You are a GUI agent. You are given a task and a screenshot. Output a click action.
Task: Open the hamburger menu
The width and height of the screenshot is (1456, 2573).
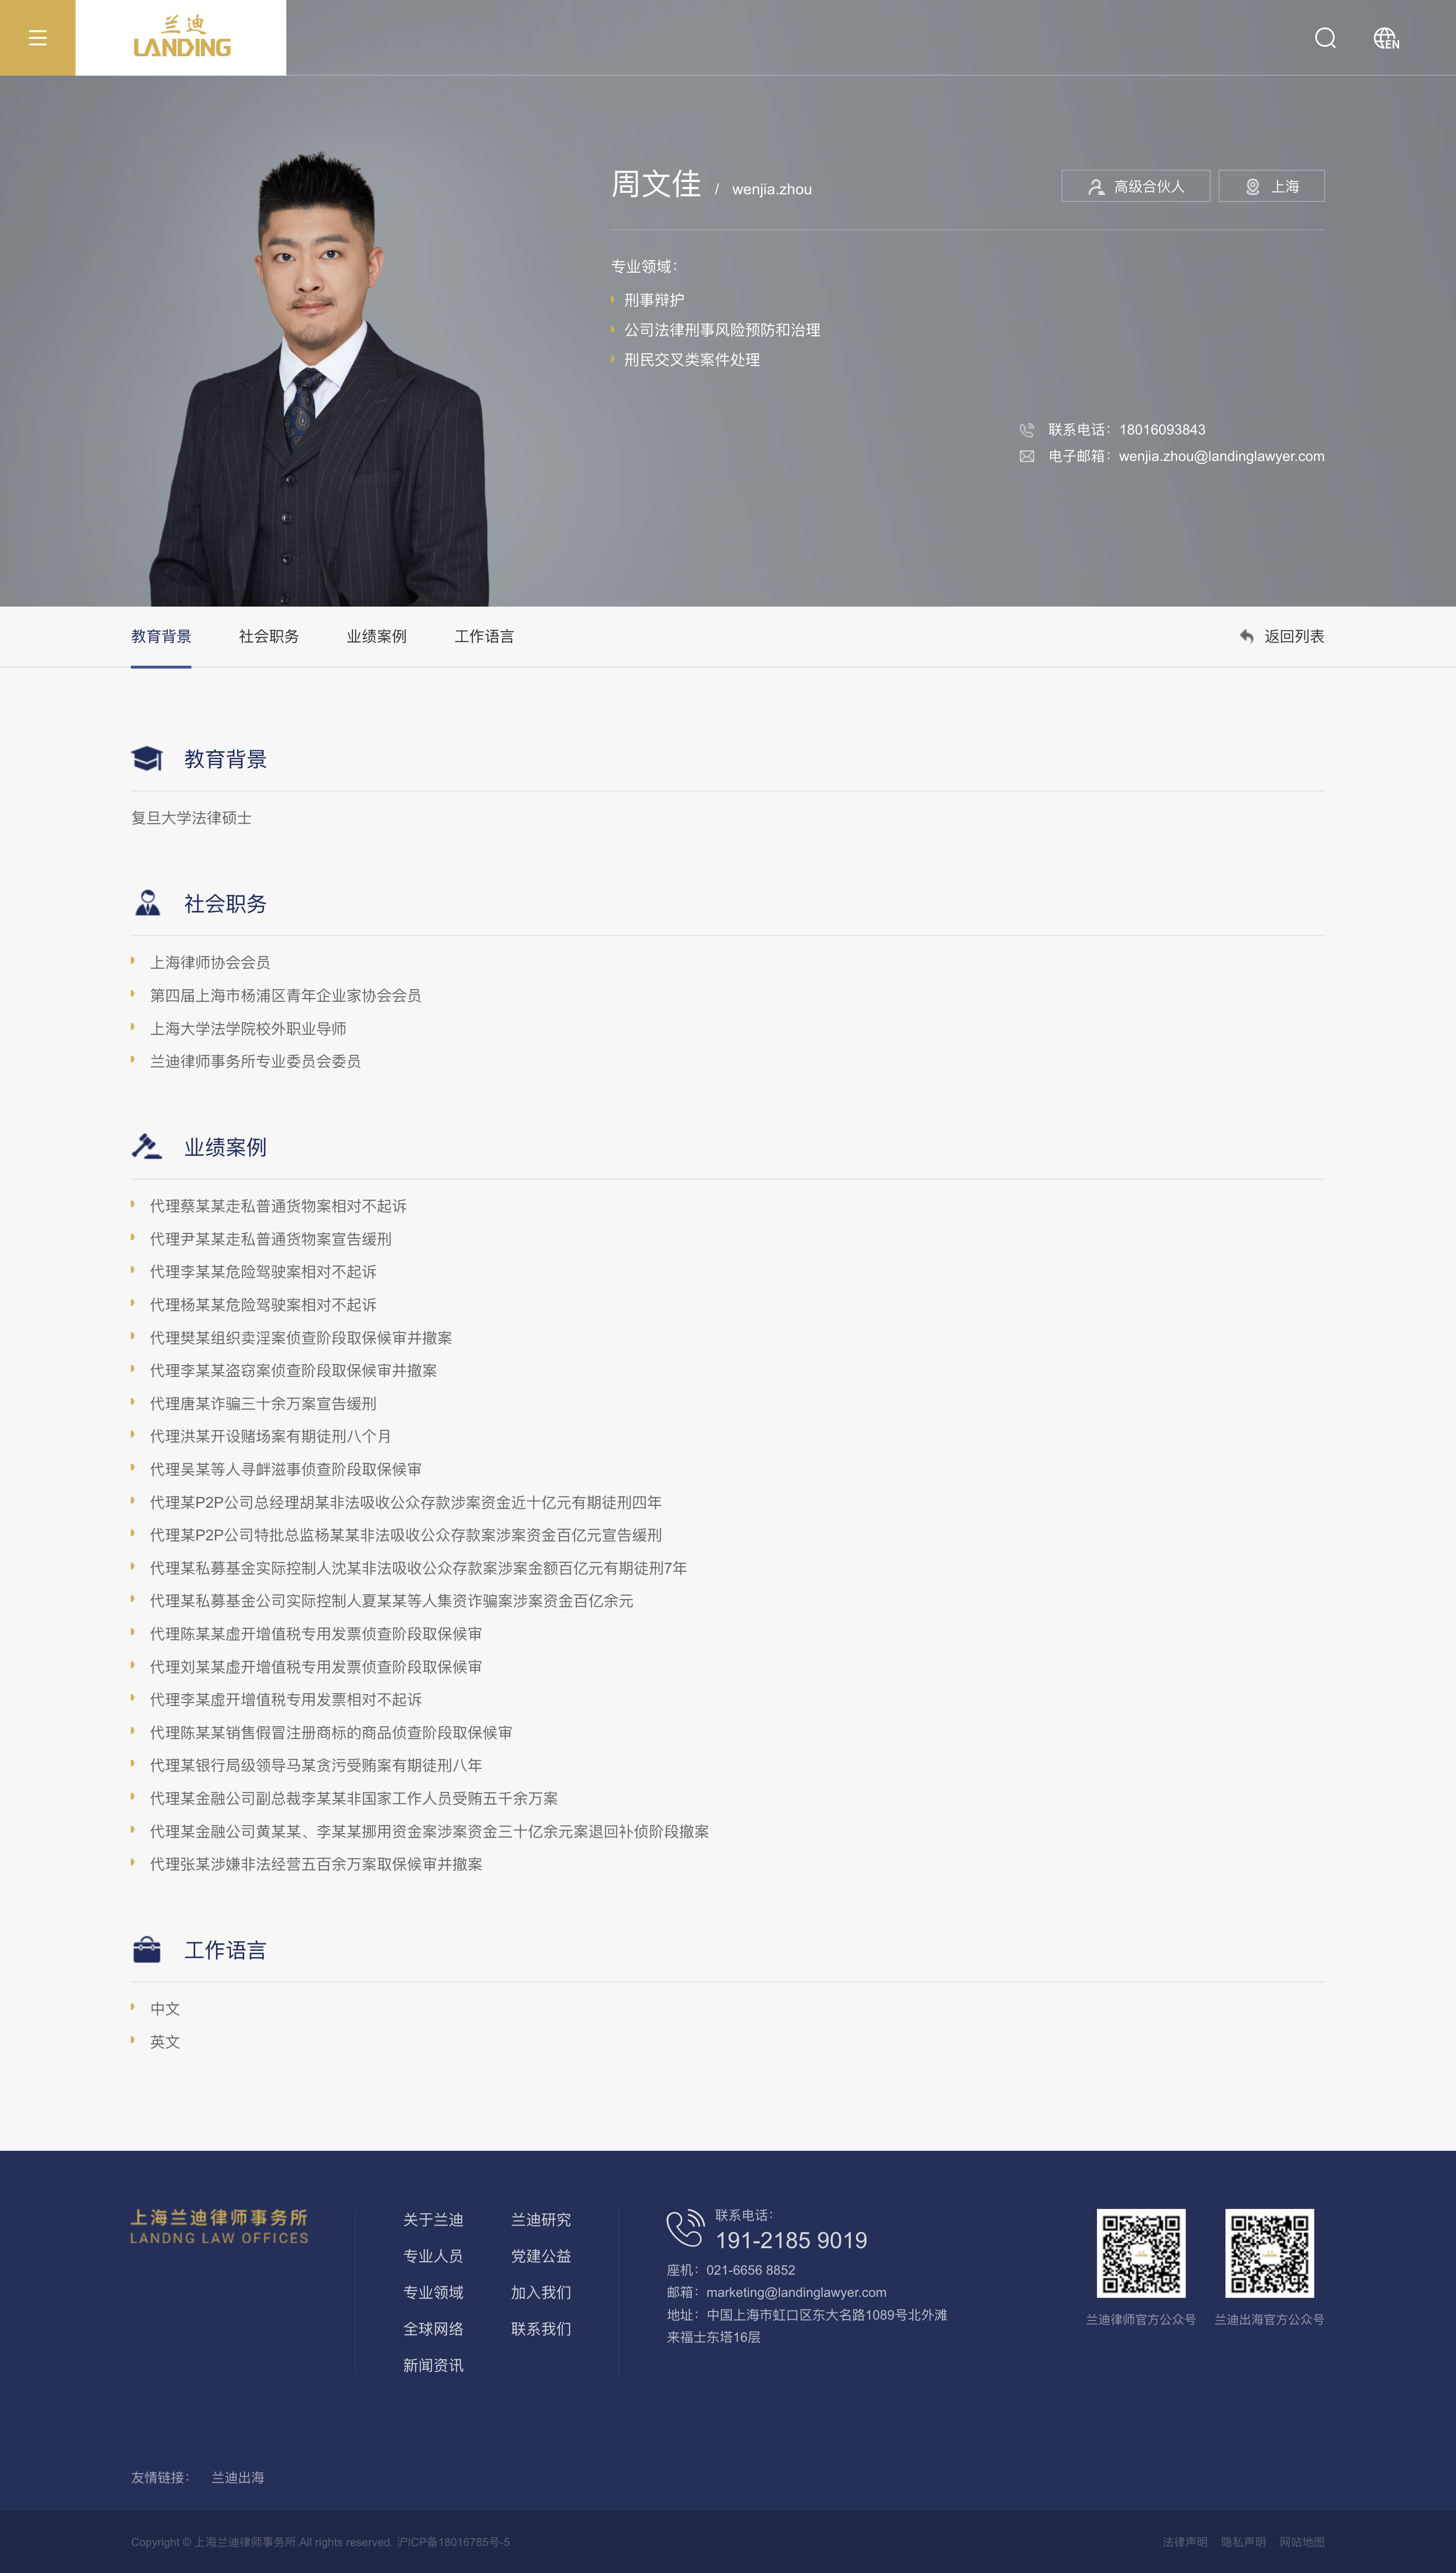[37, 38]
